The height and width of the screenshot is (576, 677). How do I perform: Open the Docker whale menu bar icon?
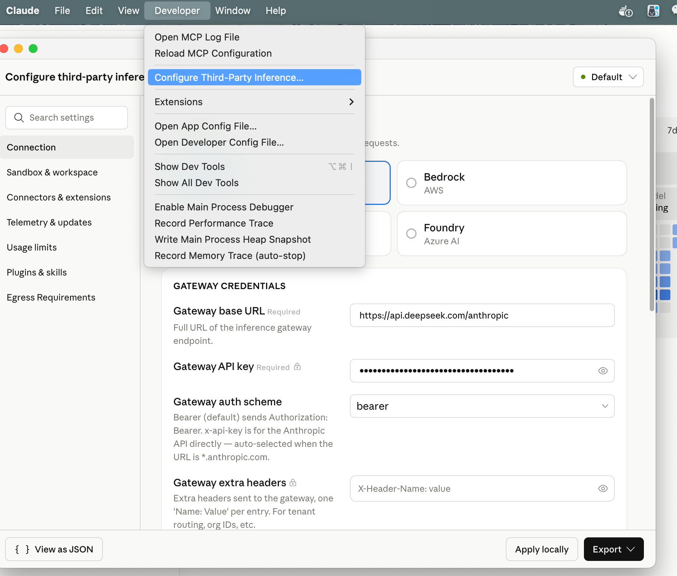(x=625, y=11)
